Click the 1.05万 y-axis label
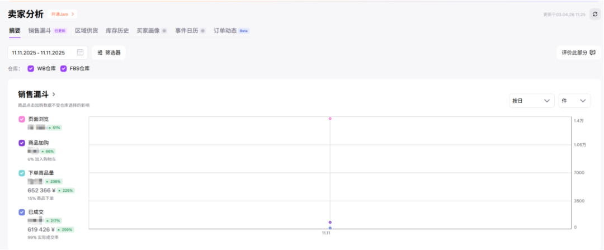Screen dimensions: 604x250 (580, 145)
